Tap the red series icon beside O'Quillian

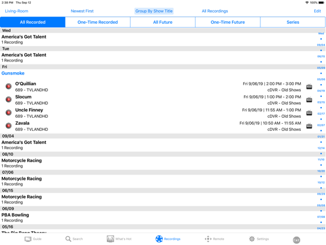click(x=8, y=86)
